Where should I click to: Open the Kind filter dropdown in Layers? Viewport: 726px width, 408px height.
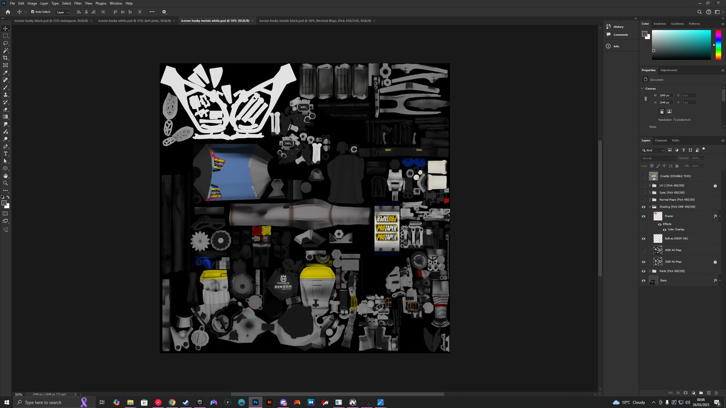(653, 150)
